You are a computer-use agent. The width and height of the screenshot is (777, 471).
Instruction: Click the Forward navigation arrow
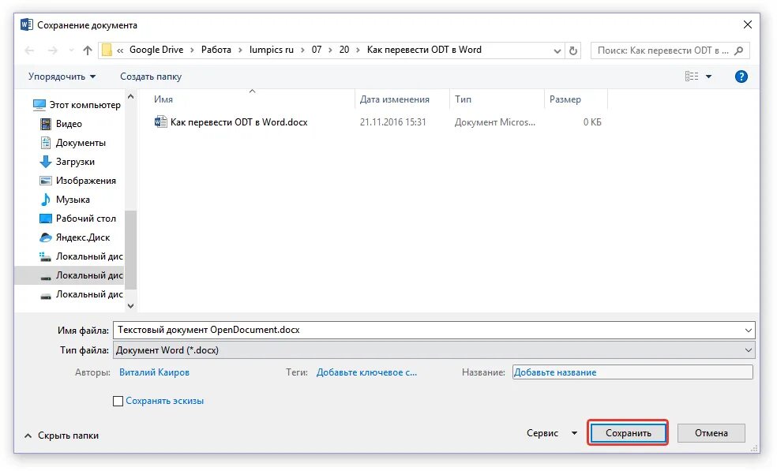point(53,50)
